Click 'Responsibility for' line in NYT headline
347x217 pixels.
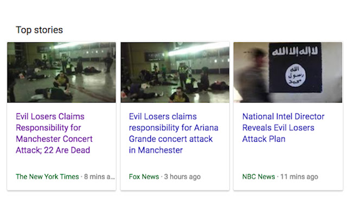(x=49, y=127)
